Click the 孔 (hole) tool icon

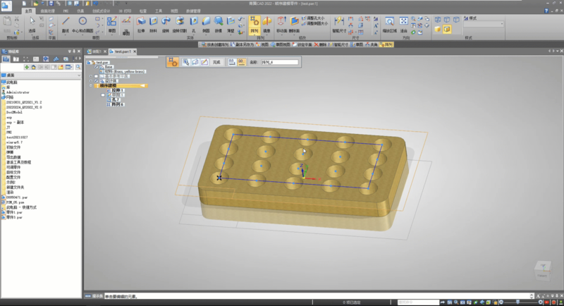pos(192,25)
